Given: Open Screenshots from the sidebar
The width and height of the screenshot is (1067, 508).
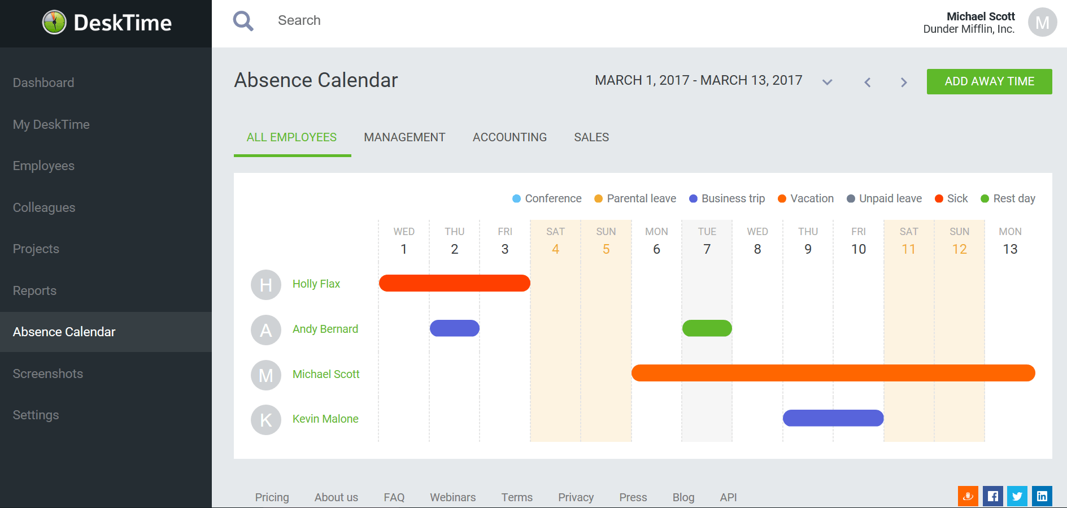Looking at the screenshot, I should [x=48, y=374].
